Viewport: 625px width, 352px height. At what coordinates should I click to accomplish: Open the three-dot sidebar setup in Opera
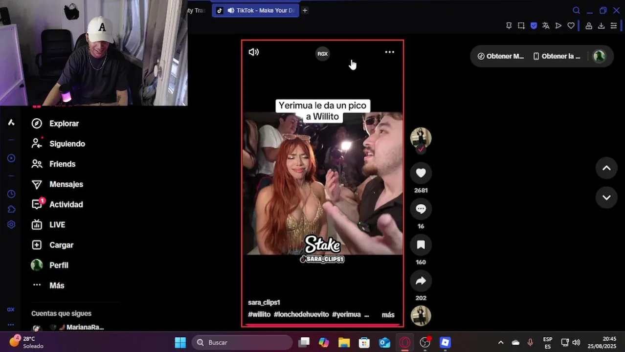11,325
